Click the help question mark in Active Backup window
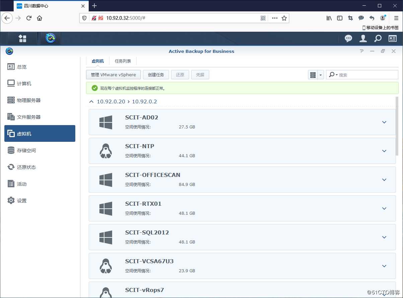Image resolution: width=403 pixels, height=298 pixels. 361,51
